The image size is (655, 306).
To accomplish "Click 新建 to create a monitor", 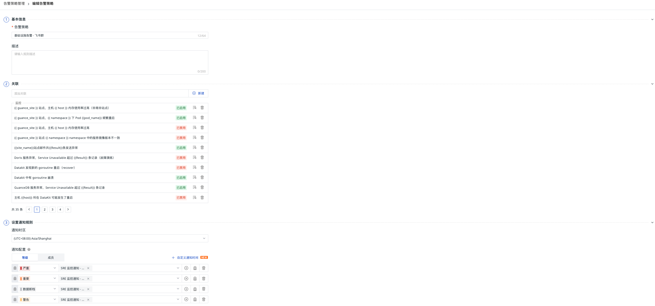I will [198, 94].
